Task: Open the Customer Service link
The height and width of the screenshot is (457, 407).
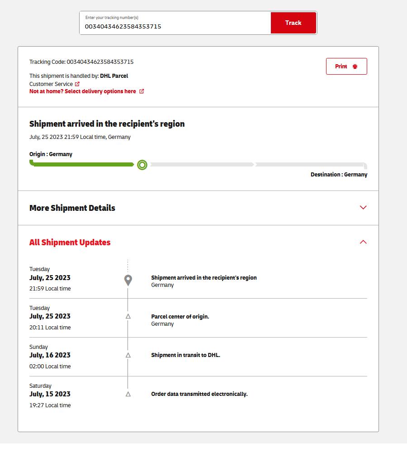Action: click(51, 84)
